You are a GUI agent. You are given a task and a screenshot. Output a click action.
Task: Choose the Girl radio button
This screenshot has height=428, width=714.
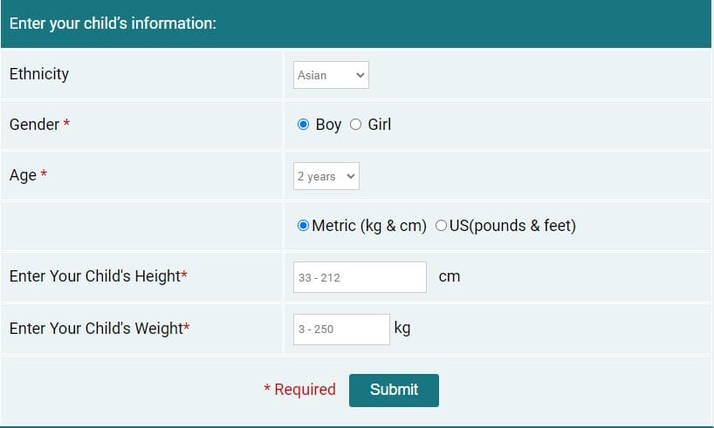(355, 124)
